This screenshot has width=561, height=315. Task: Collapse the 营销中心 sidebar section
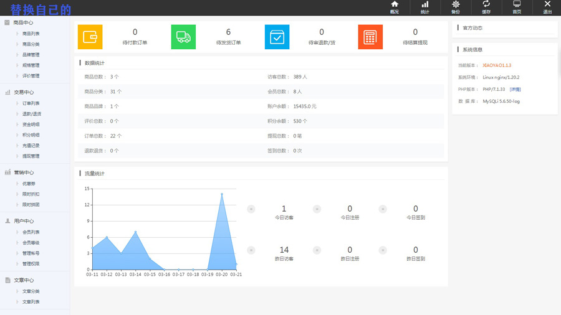pyautogui.click(x=23, y=172)
